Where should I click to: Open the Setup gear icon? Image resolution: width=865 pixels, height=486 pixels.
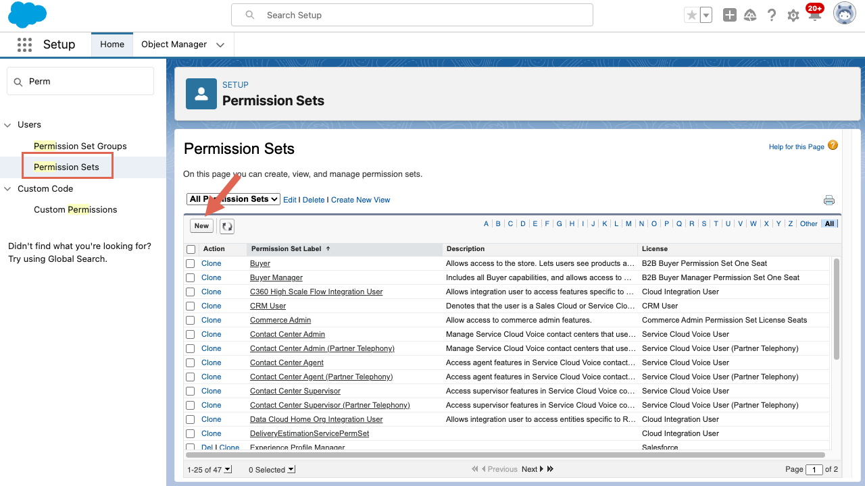[x=793, y=16]
